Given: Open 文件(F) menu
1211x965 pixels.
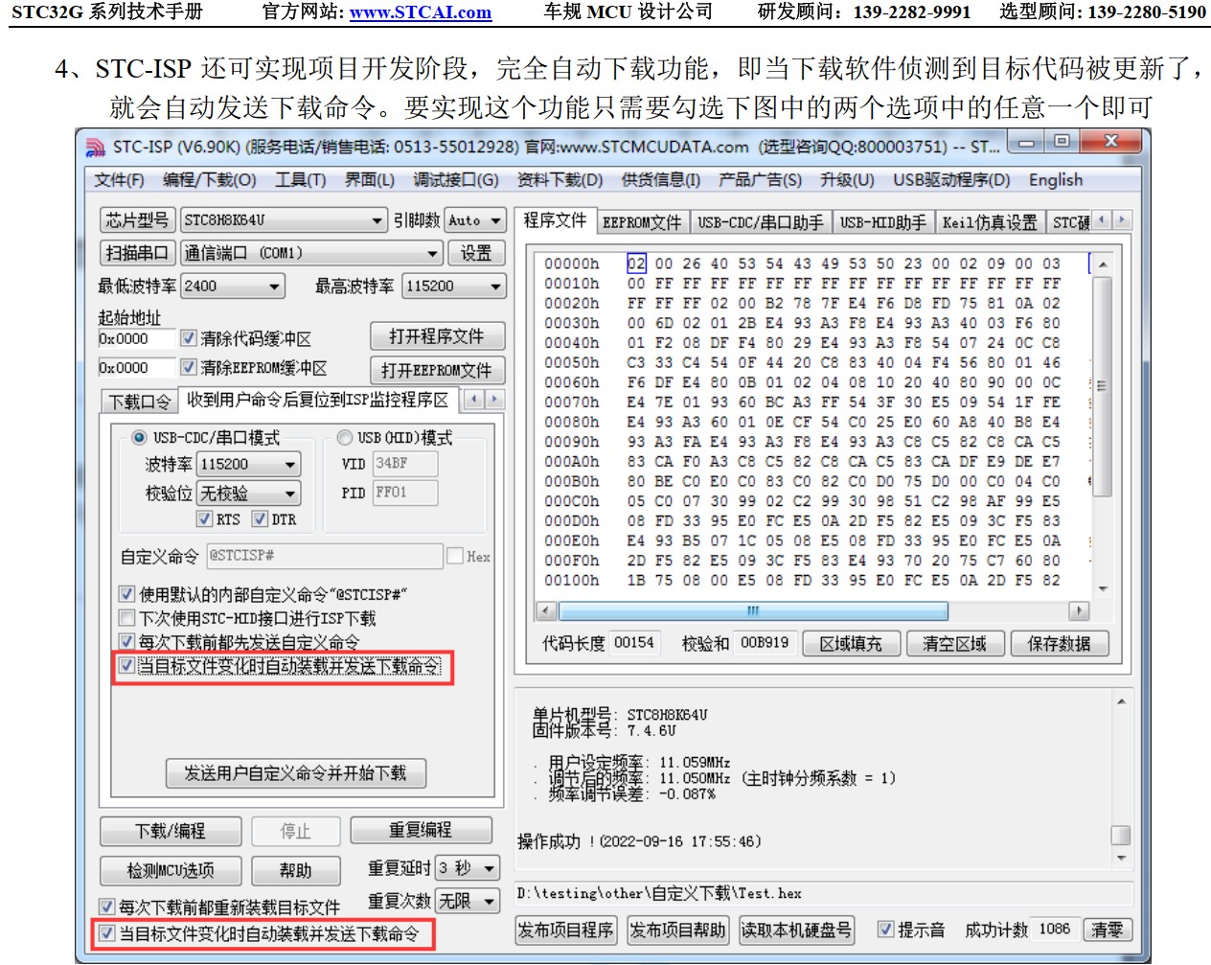Looking at the screenshot, I should click(119, 180).
